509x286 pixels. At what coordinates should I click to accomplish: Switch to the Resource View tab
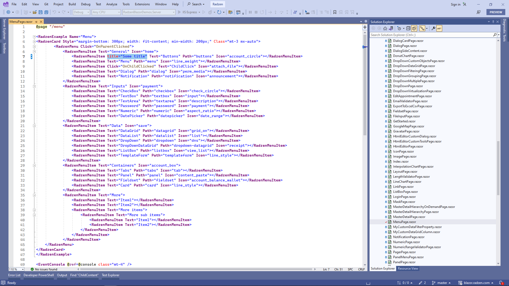[408, 269]
